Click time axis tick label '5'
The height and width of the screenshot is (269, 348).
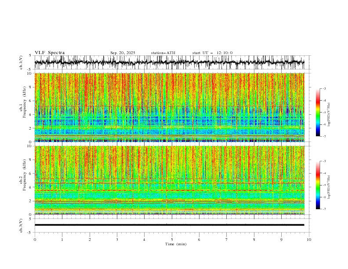(x=172, y=240)
